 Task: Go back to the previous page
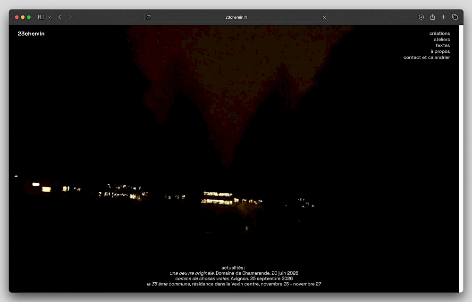pyautogui.click(x=60, y=17)
